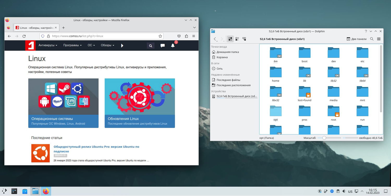Bookmark this page with the star
Viewport: 391px width, 196px height.
pyautogui.click(x=160, y=36)
